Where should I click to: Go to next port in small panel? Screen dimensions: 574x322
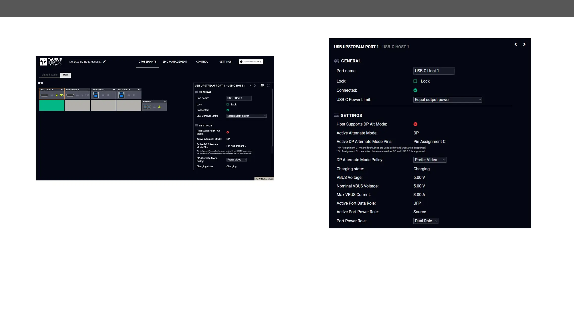pyautogui.click(x=255, y=86)
